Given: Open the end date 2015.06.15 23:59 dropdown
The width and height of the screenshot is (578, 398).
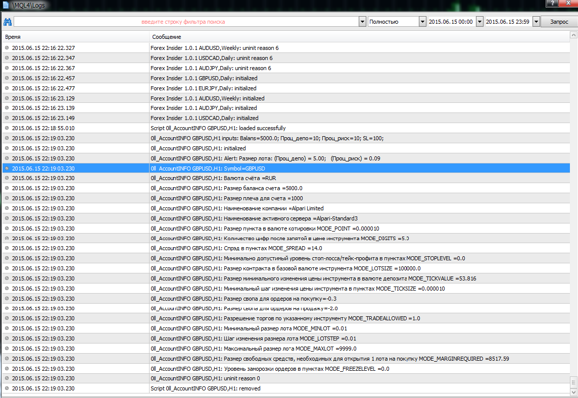Looking at the screenshot, I should click(537, 22).
